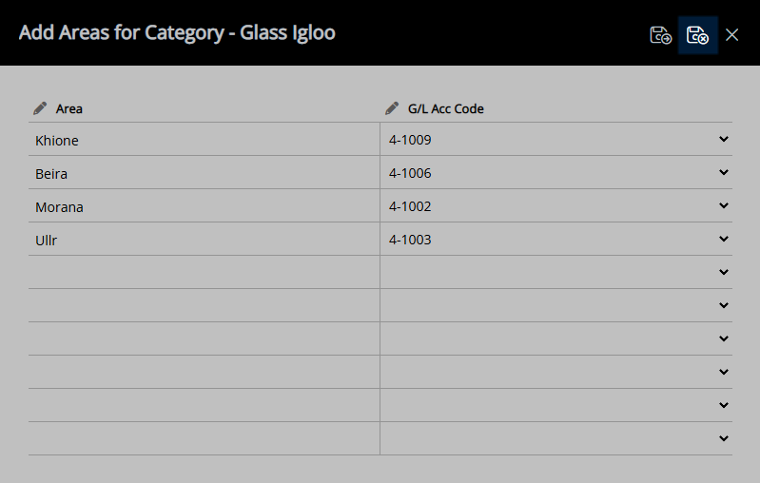Expand the Morana G/L Acc Code dropdown
This screenshot has width=760, height=483.
723,205
